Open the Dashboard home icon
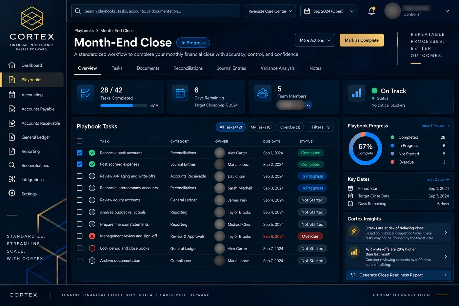Image resolution: width=459 pixels, height=306 pixels. [12, 65]
